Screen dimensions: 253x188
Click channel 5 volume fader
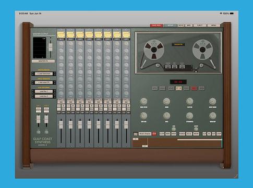(x=99, y=125)
